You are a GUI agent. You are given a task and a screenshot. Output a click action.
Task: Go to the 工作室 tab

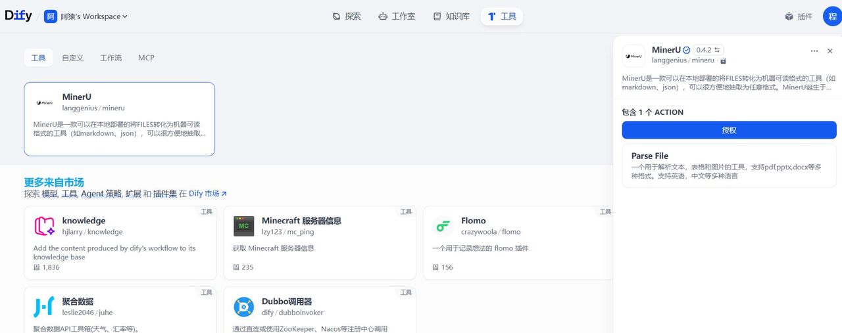pos(397,16)
